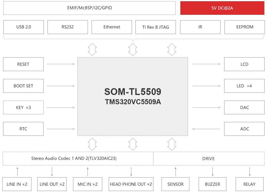Click Stereo Audio Codec 1 AND 2 block
268x193 pixels.
click(78, 158)
